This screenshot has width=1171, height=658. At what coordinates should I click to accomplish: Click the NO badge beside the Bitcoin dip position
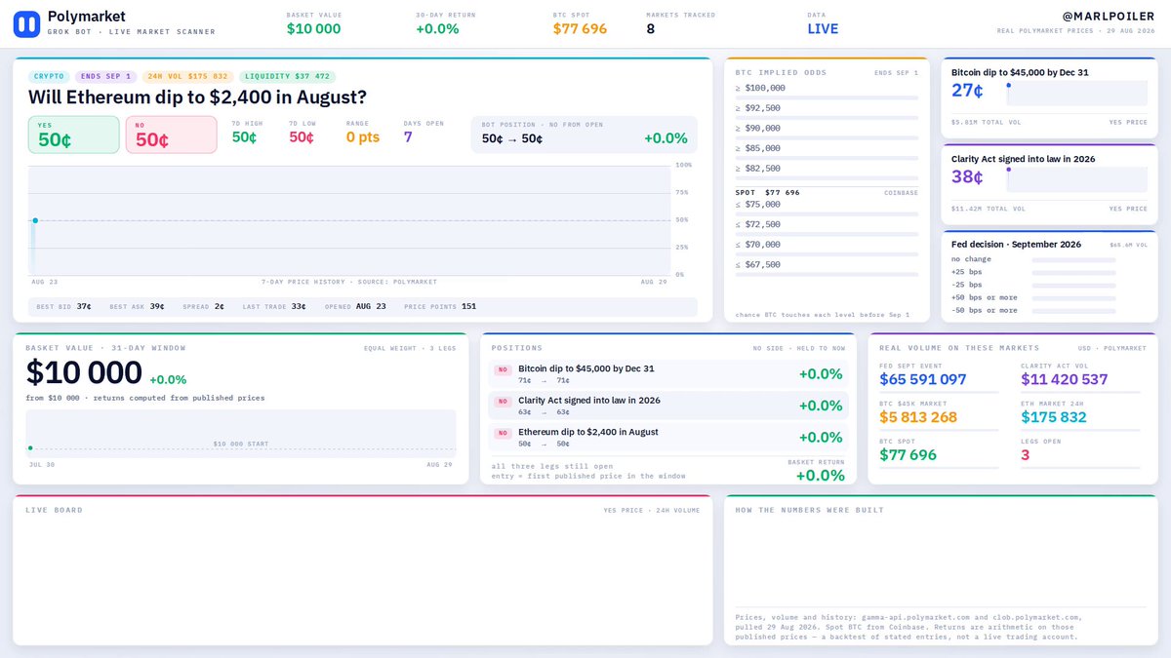[x=503, y=369]
